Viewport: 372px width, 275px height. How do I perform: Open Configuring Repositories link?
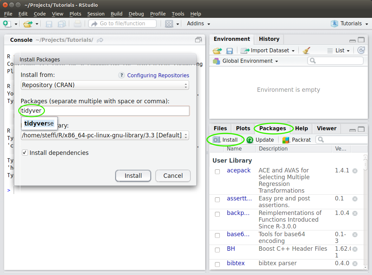pos(158,75)
